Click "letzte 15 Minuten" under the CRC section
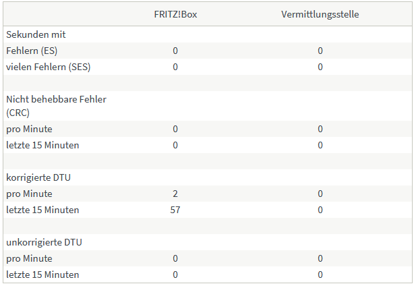 point(42,145)
